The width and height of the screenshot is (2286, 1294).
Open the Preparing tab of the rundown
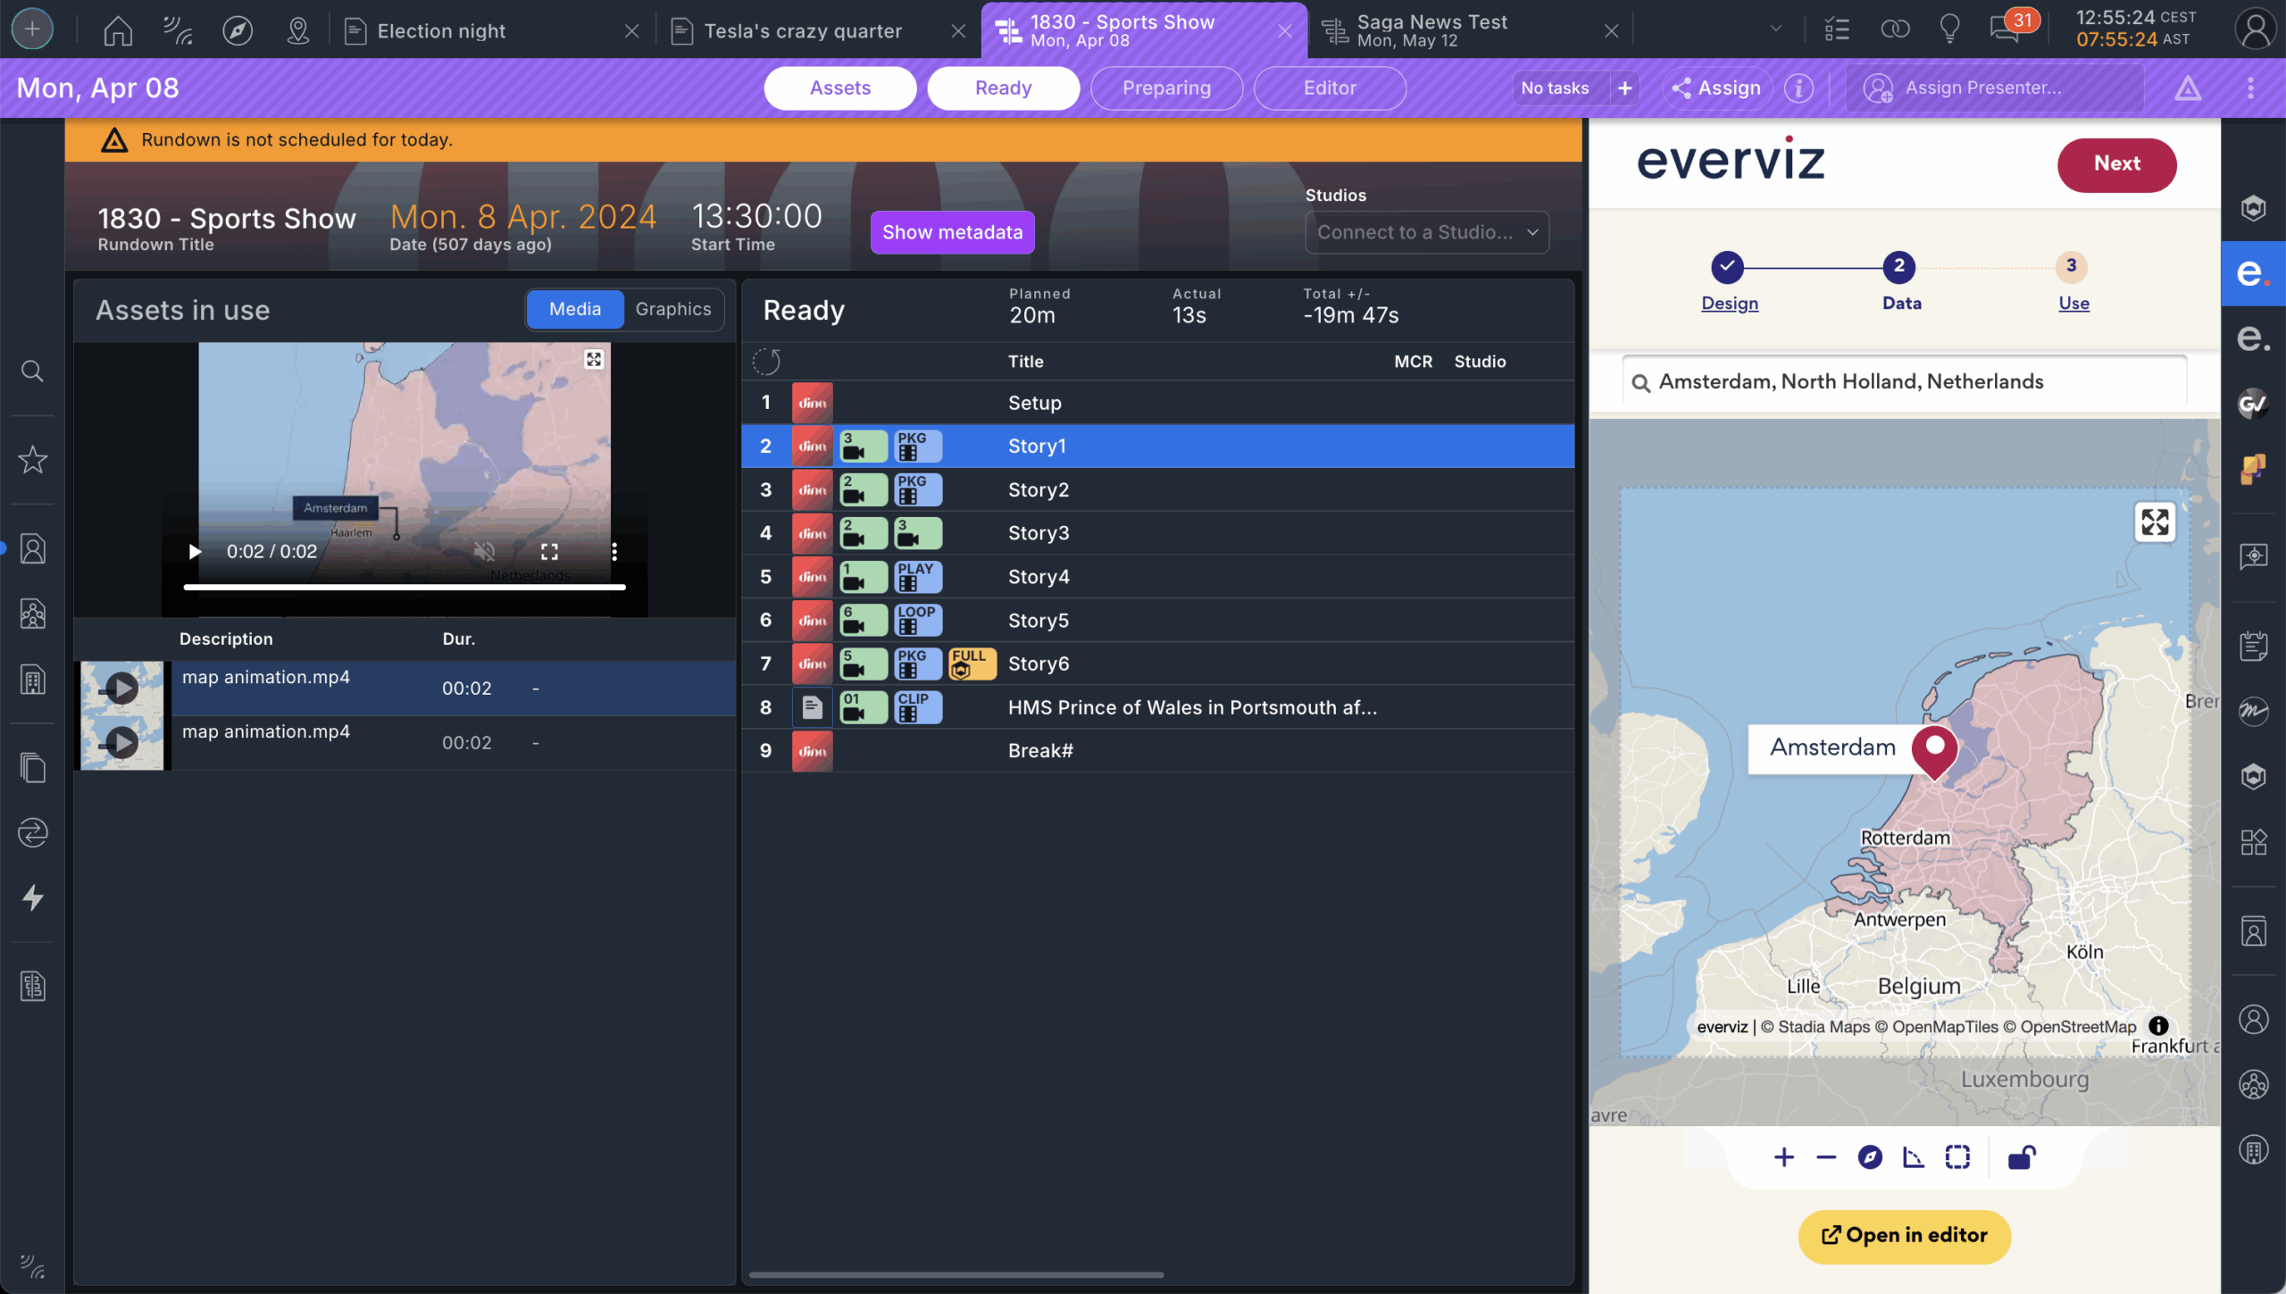1166,88
